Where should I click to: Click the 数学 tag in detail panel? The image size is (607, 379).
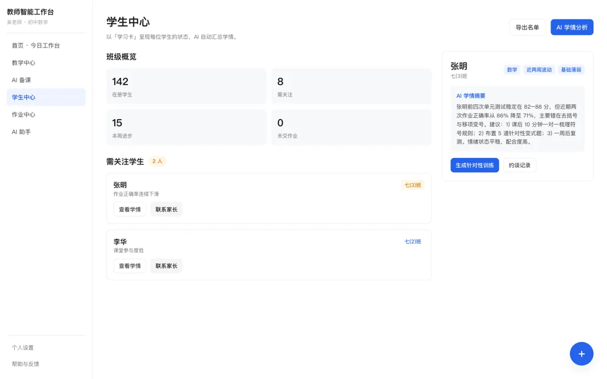click(x=512, y=70)
